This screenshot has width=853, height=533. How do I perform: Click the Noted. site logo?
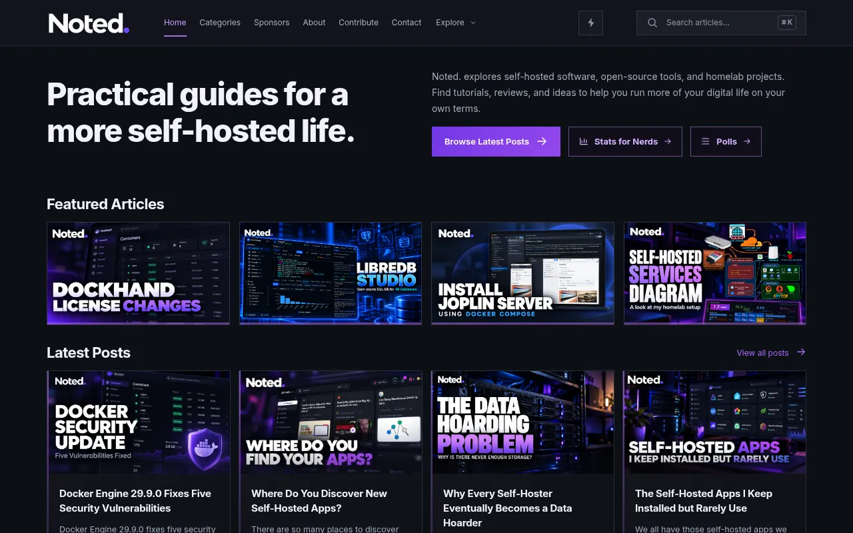[x=89, y=23]
